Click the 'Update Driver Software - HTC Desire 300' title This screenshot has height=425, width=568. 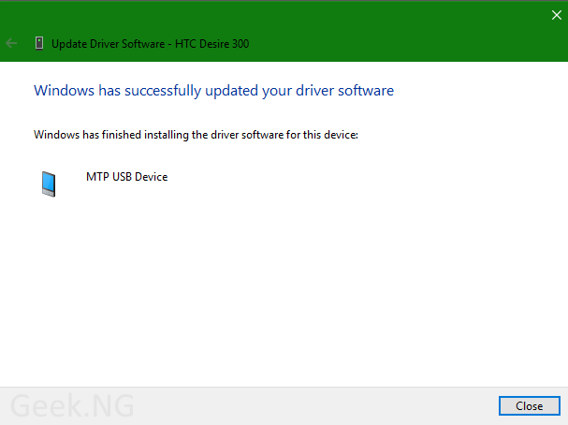click(150, 44)
